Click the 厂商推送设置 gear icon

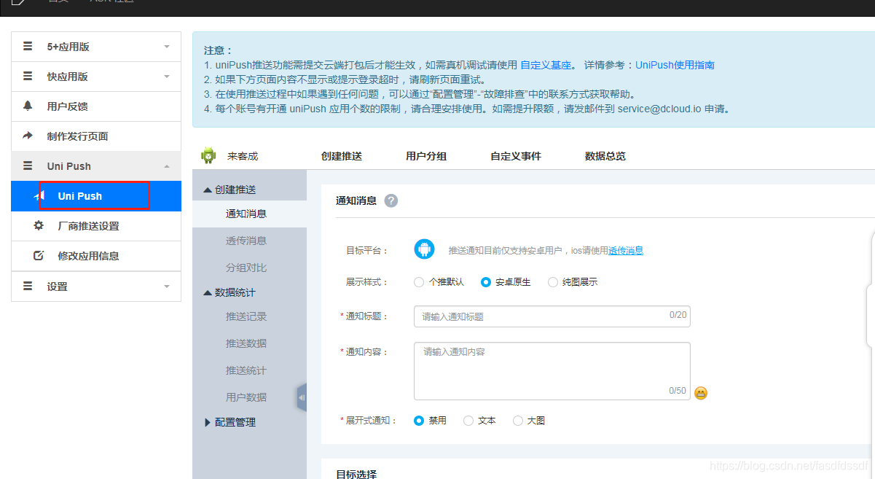(39, 226)
